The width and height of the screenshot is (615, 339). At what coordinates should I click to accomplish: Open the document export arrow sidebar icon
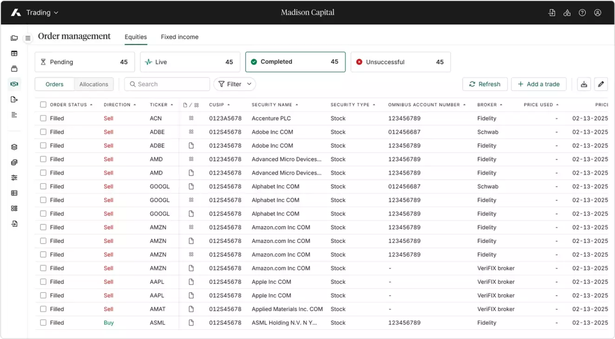pyautogui.click(x=14, y=99)
